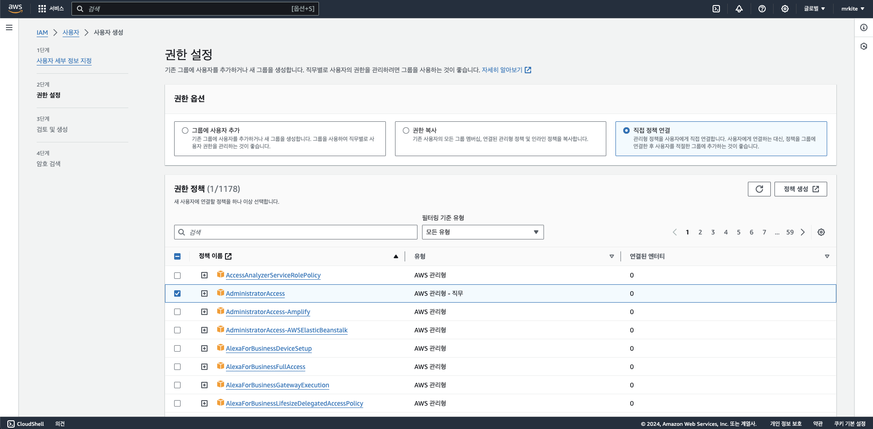Expand the AlexaForBusinessLifesizeDelegatedAccessPolicy row details

[204, 403]
